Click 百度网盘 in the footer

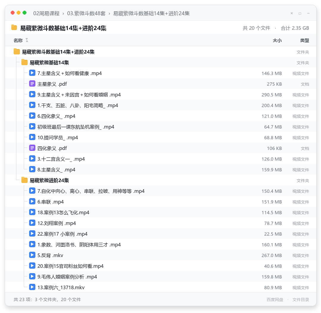[x=275, y=300]
